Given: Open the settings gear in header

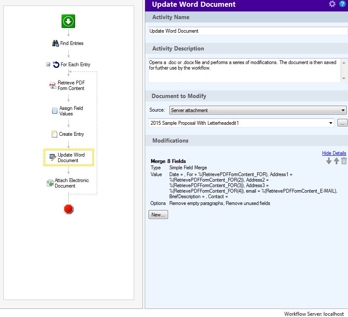Looking at the screenshot, I should [x=332, y=4].
